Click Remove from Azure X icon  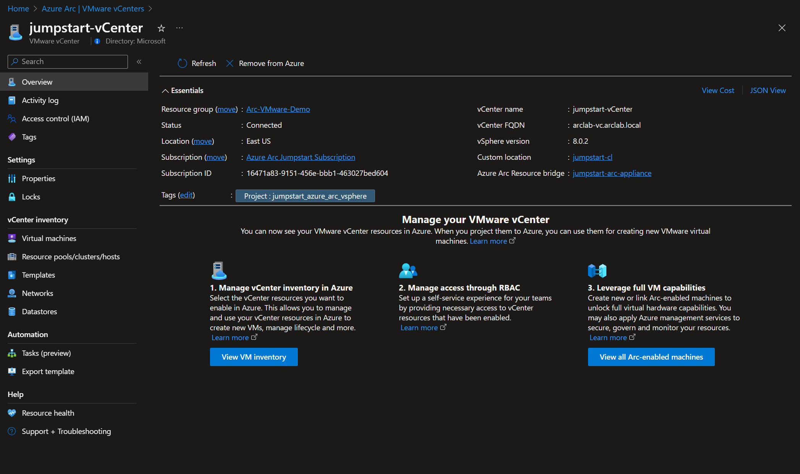(229, 63)
